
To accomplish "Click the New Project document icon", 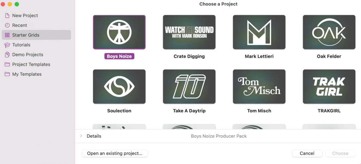I will [x=7, y=15].
